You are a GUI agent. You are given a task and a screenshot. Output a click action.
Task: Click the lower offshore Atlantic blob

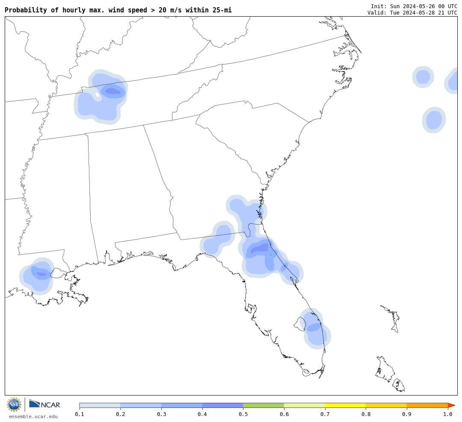point(434,120)
